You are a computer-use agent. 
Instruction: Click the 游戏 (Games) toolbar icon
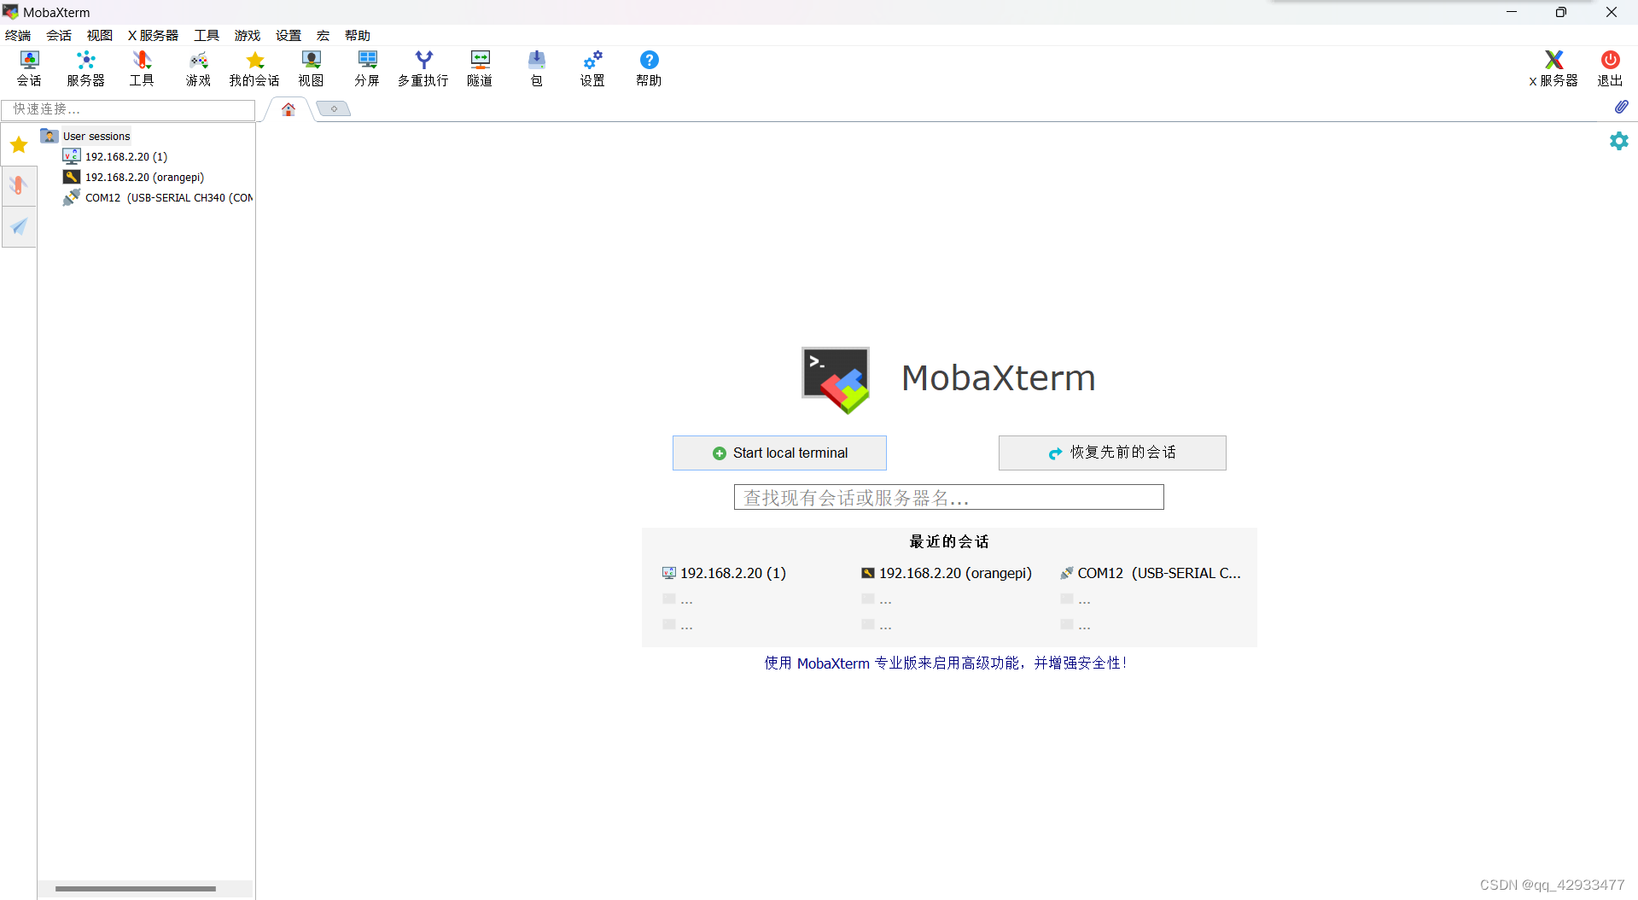point(198,68)
